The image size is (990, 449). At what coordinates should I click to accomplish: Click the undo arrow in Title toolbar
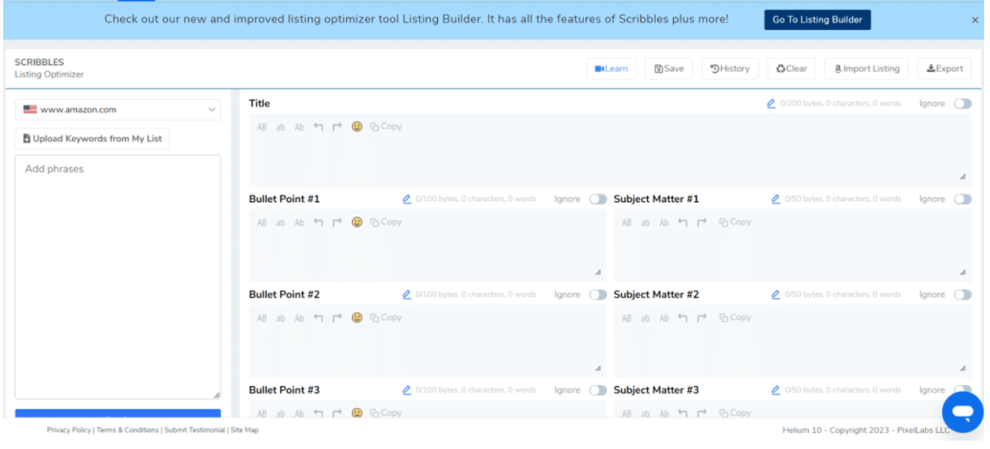318,127
